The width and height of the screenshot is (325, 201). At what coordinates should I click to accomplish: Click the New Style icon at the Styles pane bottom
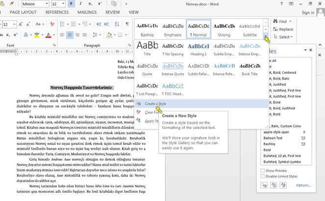click(x=265, y=185)
